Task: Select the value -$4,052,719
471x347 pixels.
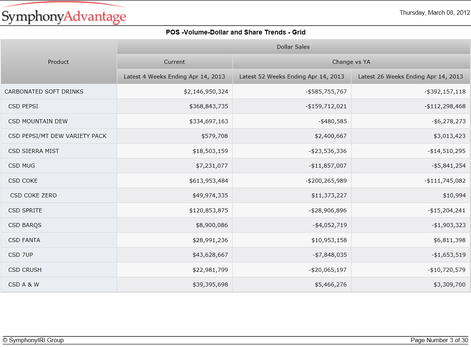Action: [x=329, y=225]
